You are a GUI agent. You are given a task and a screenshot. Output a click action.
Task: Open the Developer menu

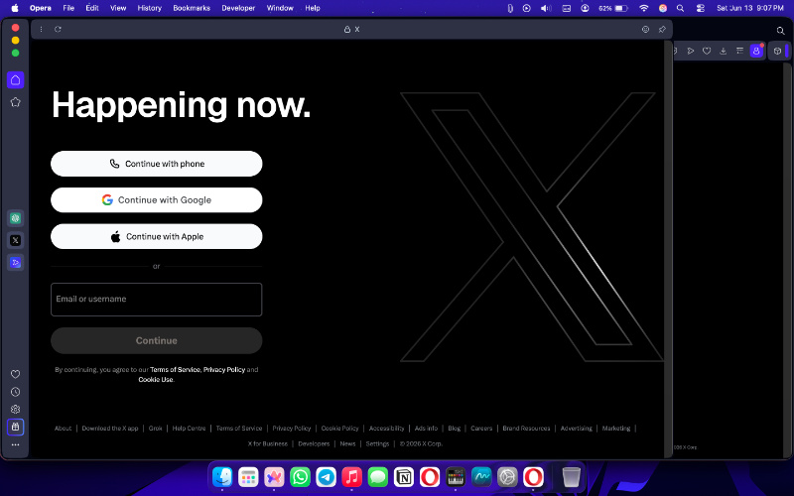pos(238,8)
